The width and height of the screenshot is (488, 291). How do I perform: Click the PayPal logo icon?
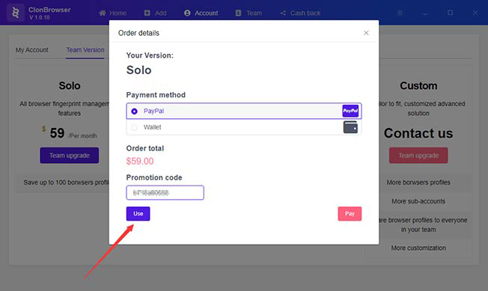[x=350, y=111]
